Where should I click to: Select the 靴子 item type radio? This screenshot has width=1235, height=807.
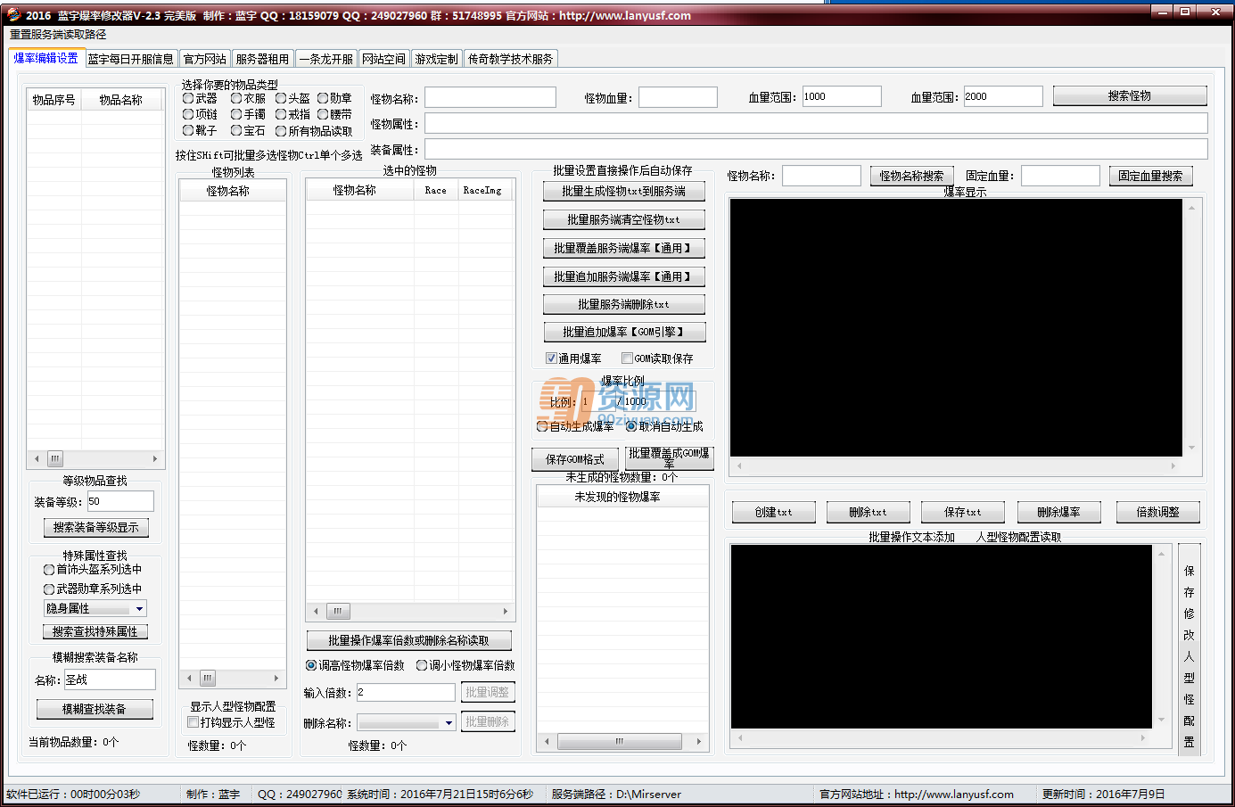(x=188, y=130)
